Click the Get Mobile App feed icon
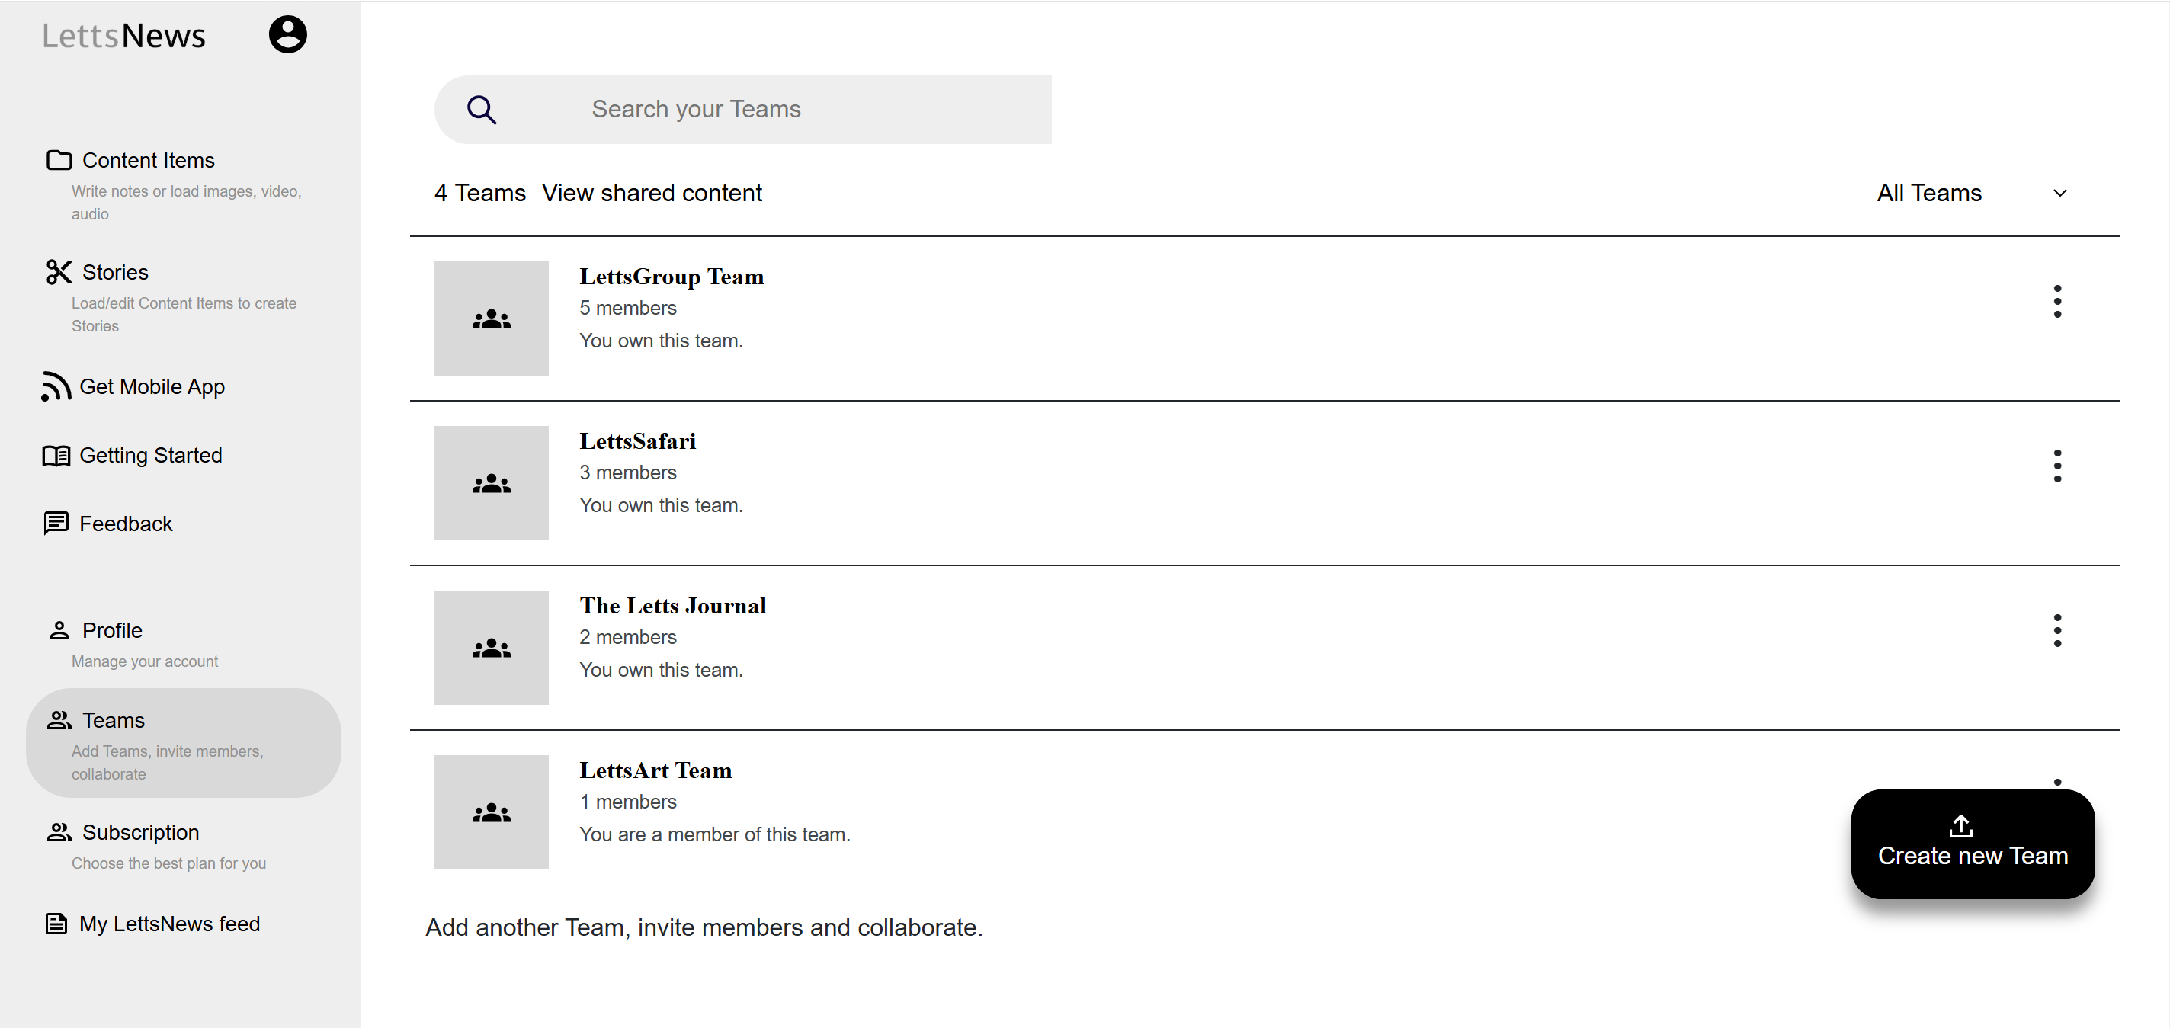This screenshot has width=2170, height=1028. [x=56, y=386]
